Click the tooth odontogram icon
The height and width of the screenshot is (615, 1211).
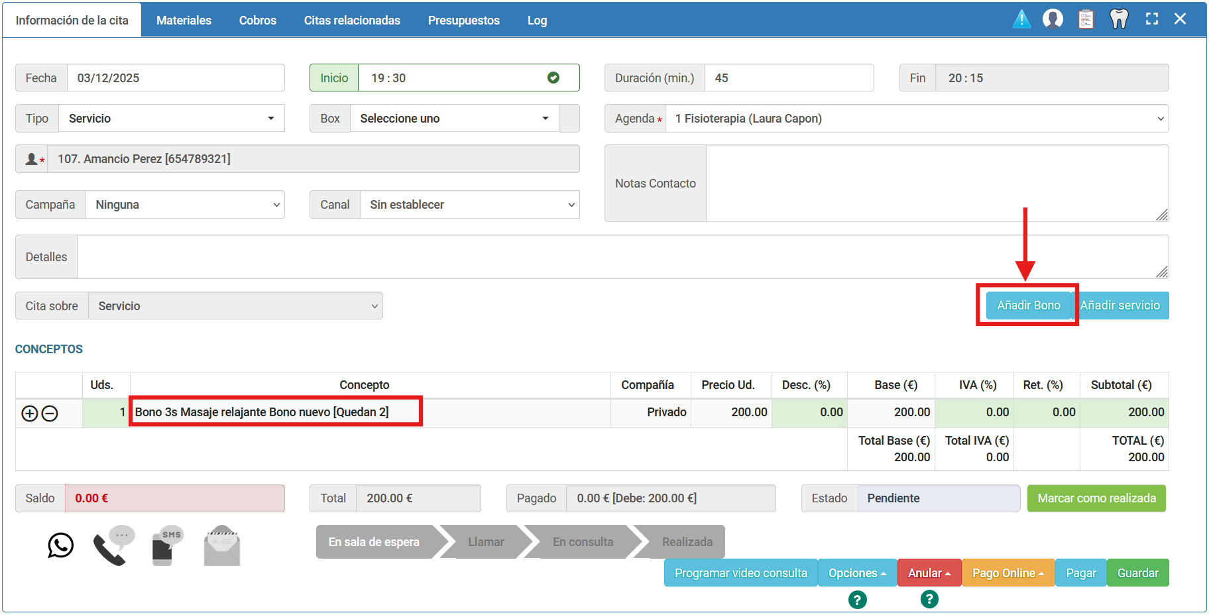point(1119,19)
